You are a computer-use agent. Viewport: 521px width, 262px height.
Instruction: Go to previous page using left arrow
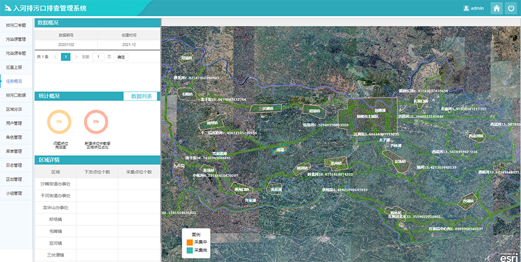pyautogui.click(x=56, y=57)
